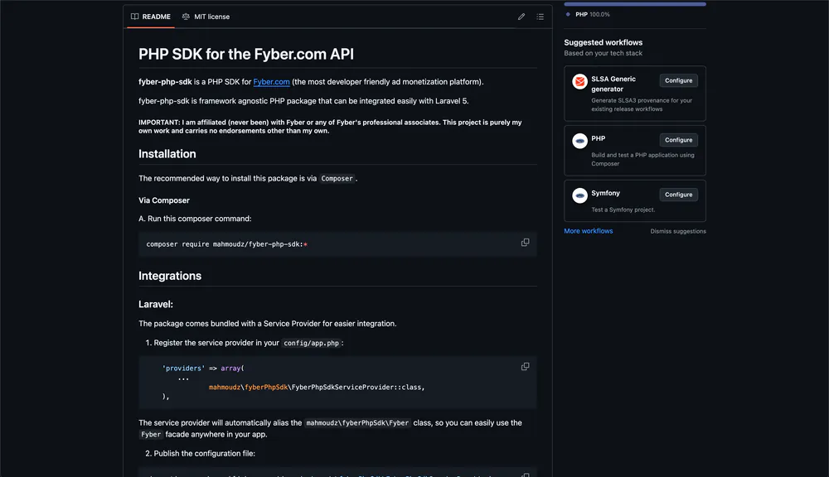Screen dimensions: 829x477
Task: Click the PHP 100.0% language bar
Action: (634, 2)
